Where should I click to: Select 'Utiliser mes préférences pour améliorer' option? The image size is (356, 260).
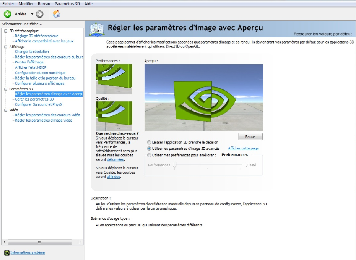149,155
